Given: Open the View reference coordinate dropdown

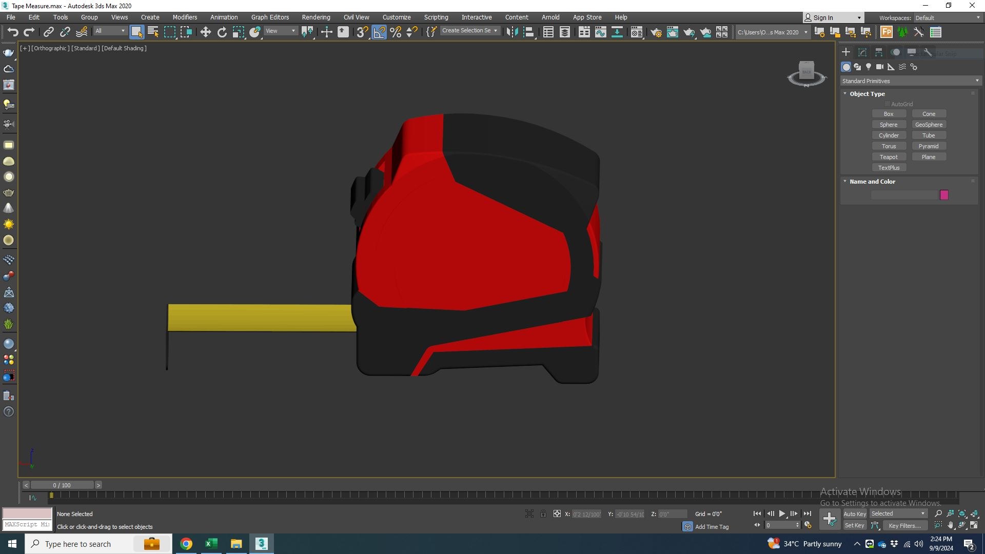Looking at the screenshot, I should click(x=280, y=31).
